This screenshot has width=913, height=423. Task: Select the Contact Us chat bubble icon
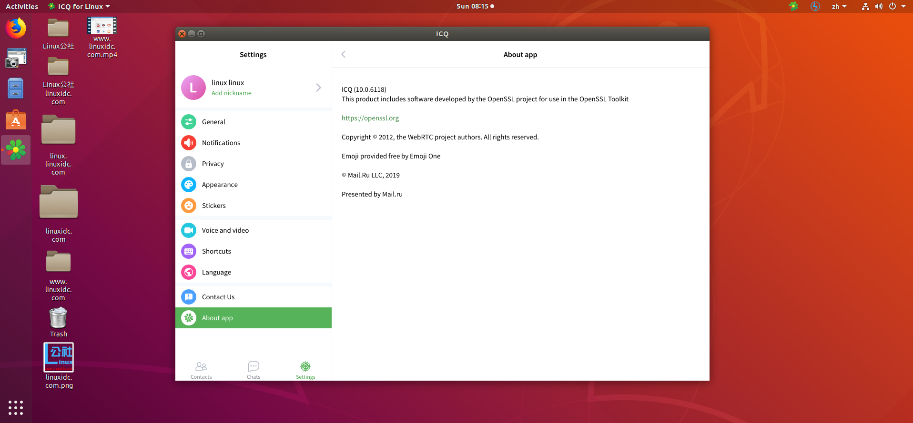[189, 297]
